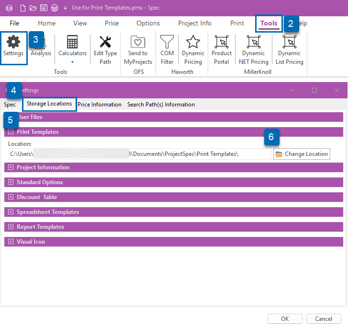Collapse the Print Templates section
This screenshot has width=348, height=330.
pos(11,132)
